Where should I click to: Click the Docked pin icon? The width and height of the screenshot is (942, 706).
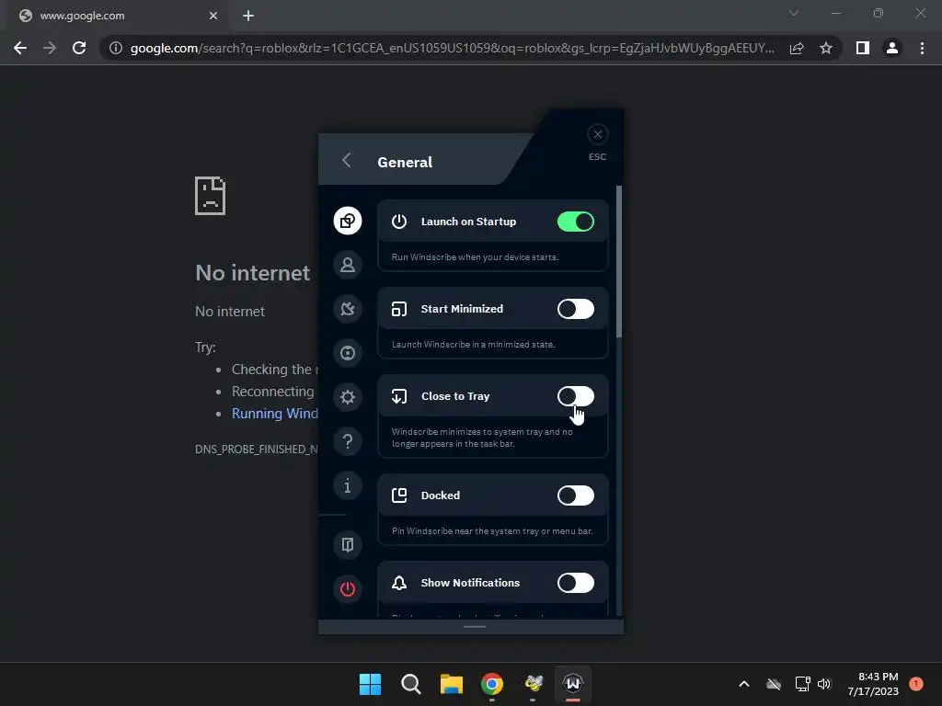point(399,495)
